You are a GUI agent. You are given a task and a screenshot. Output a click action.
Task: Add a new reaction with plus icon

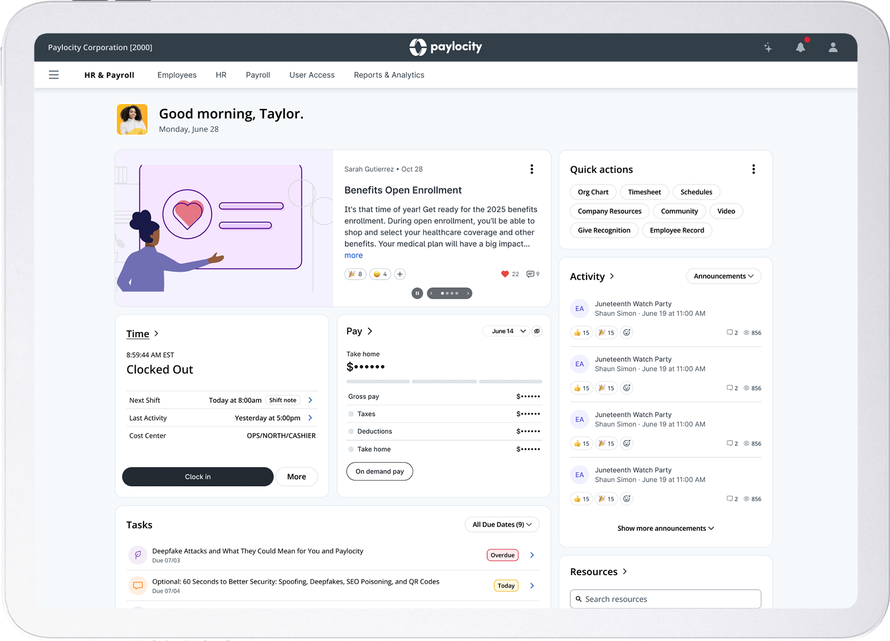tap(400, 274)
